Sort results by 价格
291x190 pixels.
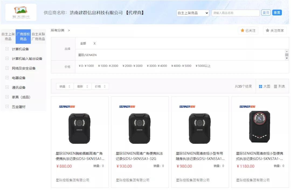coord(100,87)
